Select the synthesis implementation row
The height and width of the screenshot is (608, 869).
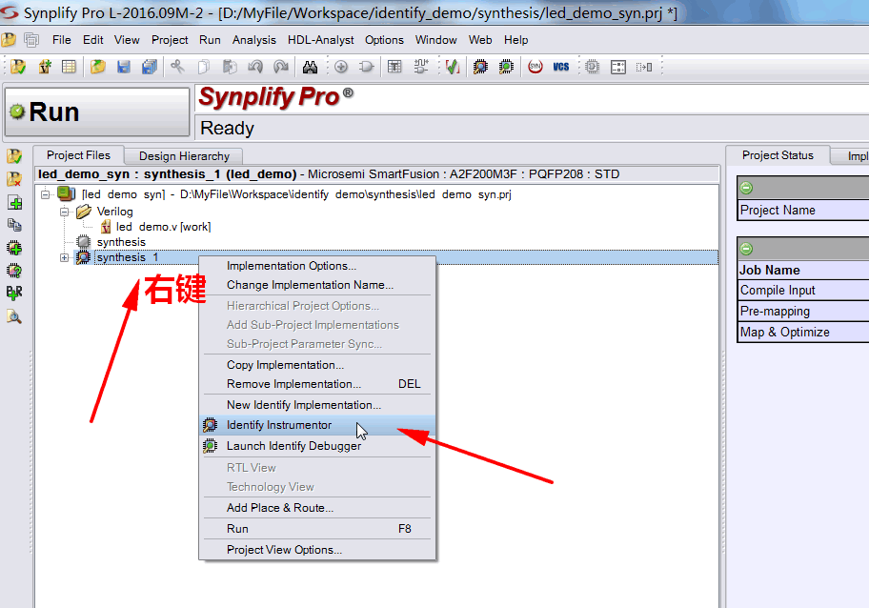(121, 242)
